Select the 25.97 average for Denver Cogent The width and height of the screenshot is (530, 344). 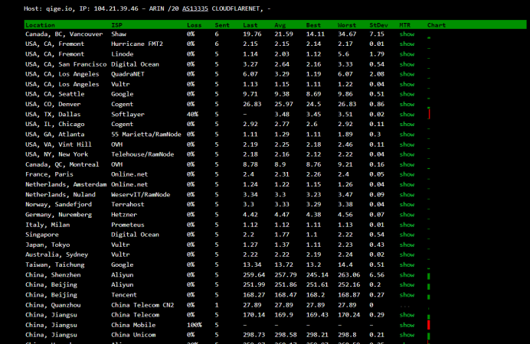(283, 104)
